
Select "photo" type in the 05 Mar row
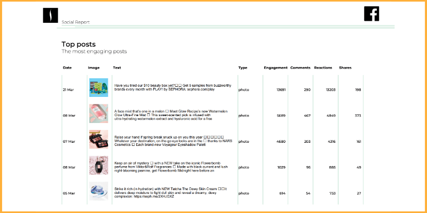click(x=244, y=194)
